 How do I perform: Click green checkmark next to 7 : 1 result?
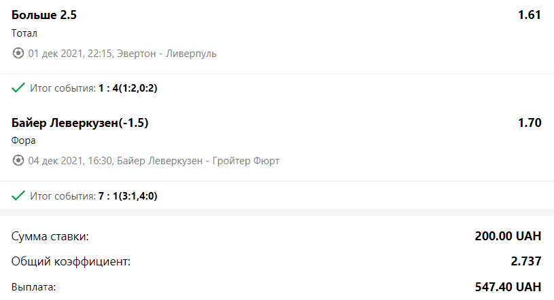pos(18,195)
